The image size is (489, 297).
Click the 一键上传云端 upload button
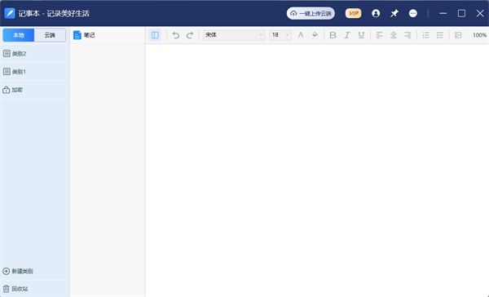(x=311, y=13)
